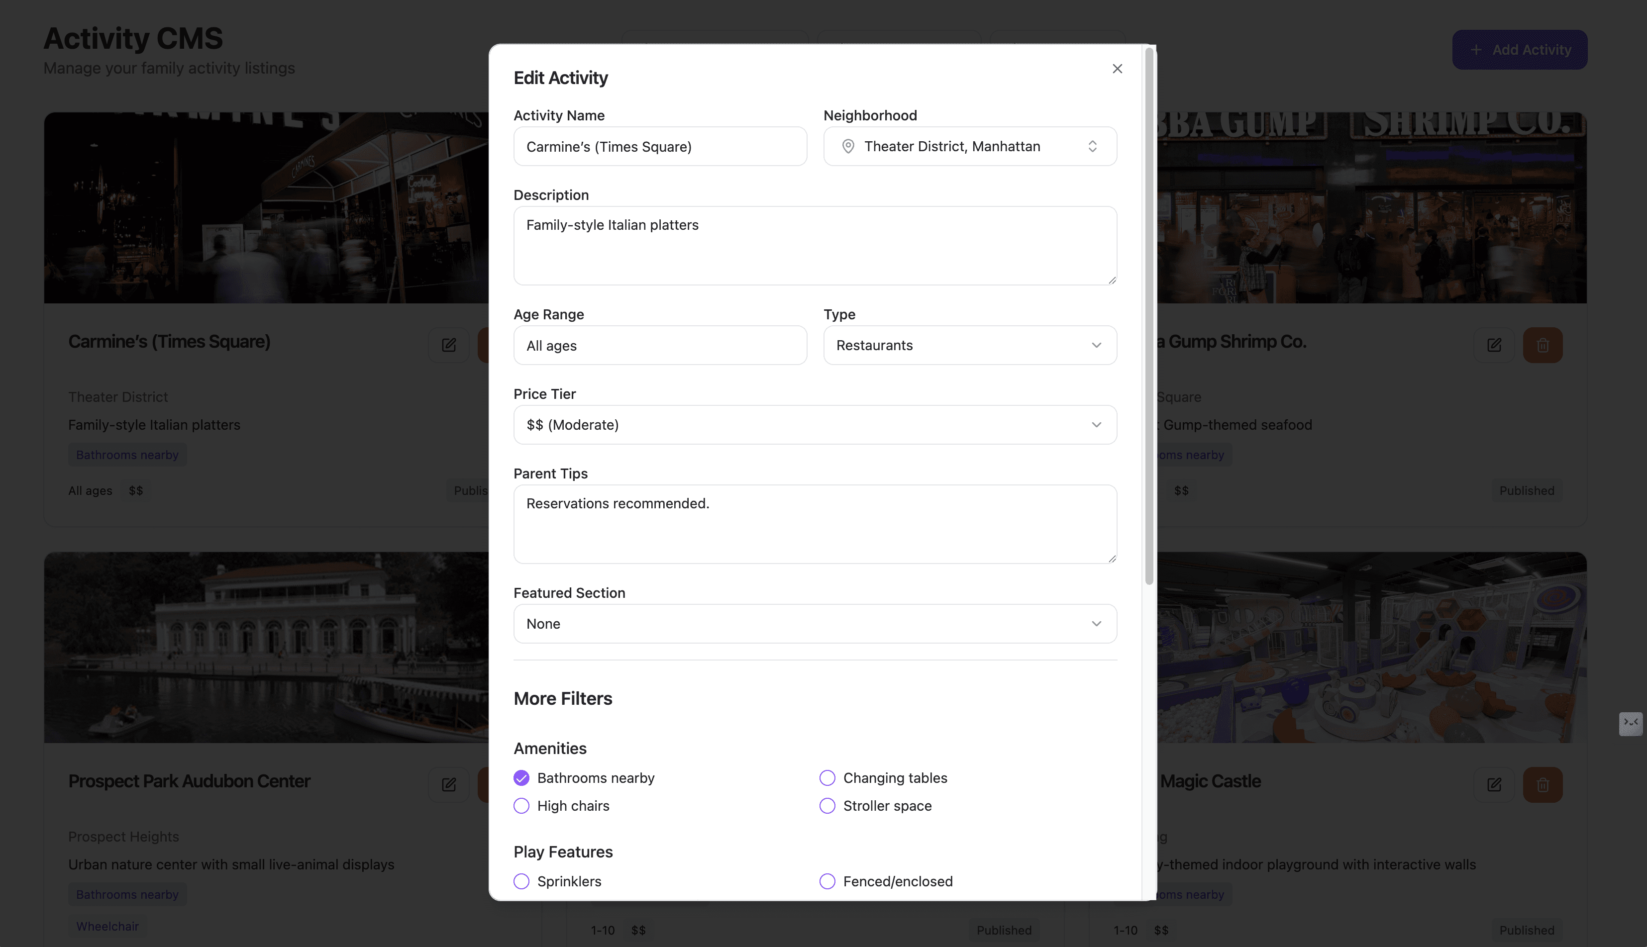This screenshot has width=1647, height=947.
Task: Toggle Stroller space amenity
Action: click(x=827, y=806)
